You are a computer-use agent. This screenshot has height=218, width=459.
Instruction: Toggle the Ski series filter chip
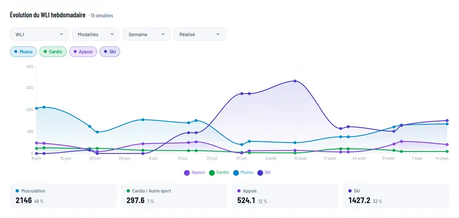point(110,51)
